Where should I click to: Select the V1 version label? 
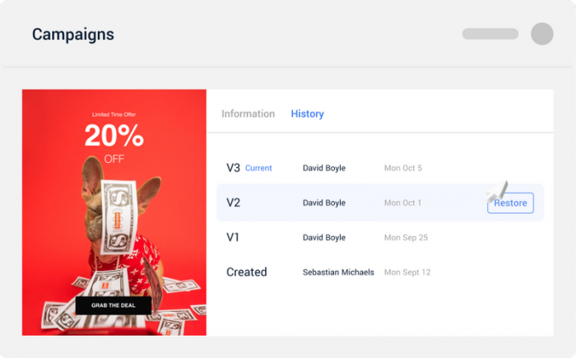233,238
